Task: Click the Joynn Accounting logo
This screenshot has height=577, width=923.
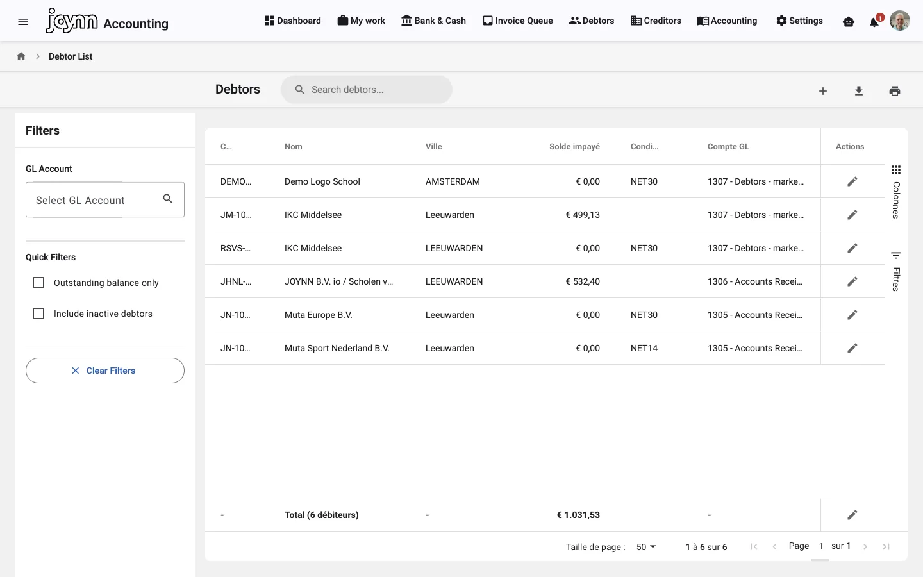Action: [x=107, y=21]
